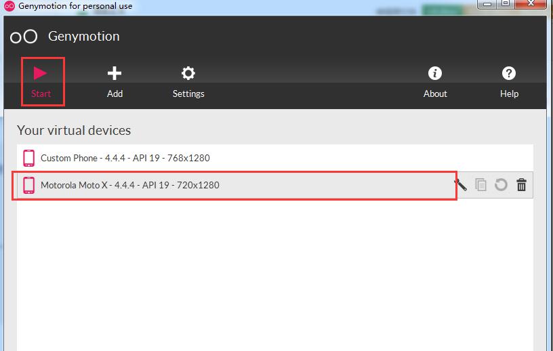Click the factory reset circular arrow icon
The width and height of the screenshot is (553, 351).
(x=501, y=184)
